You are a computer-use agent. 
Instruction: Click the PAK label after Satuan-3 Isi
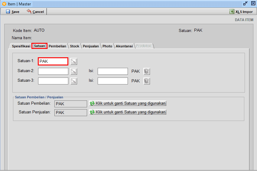click(135, 81)
